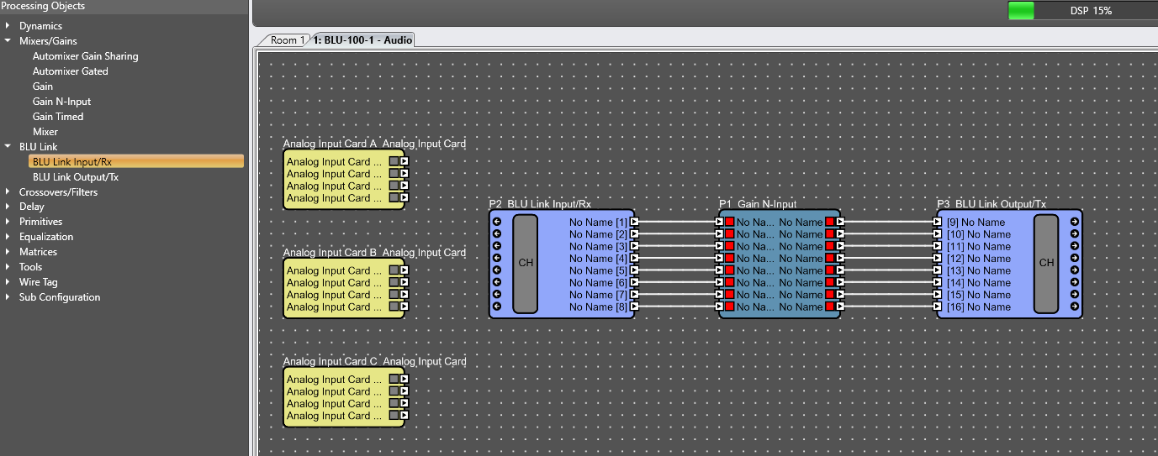Click the circled right arrow beside [9] No Name

pyautogui.click(x=1075, y=223)
